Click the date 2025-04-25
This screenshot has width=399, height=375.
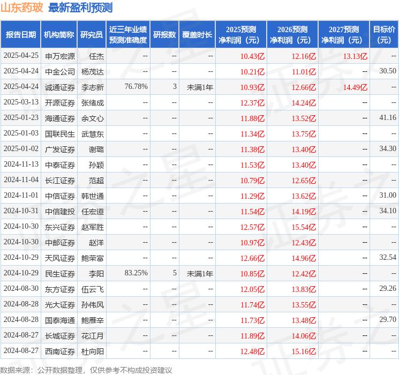[x=21, y=56]
